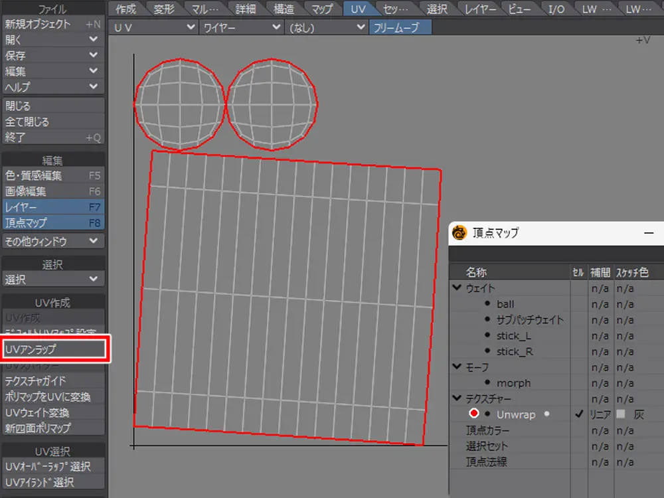
Task: Open the UV viewport type dropdown
Action: pyautogui.click(x=153, y=27)
